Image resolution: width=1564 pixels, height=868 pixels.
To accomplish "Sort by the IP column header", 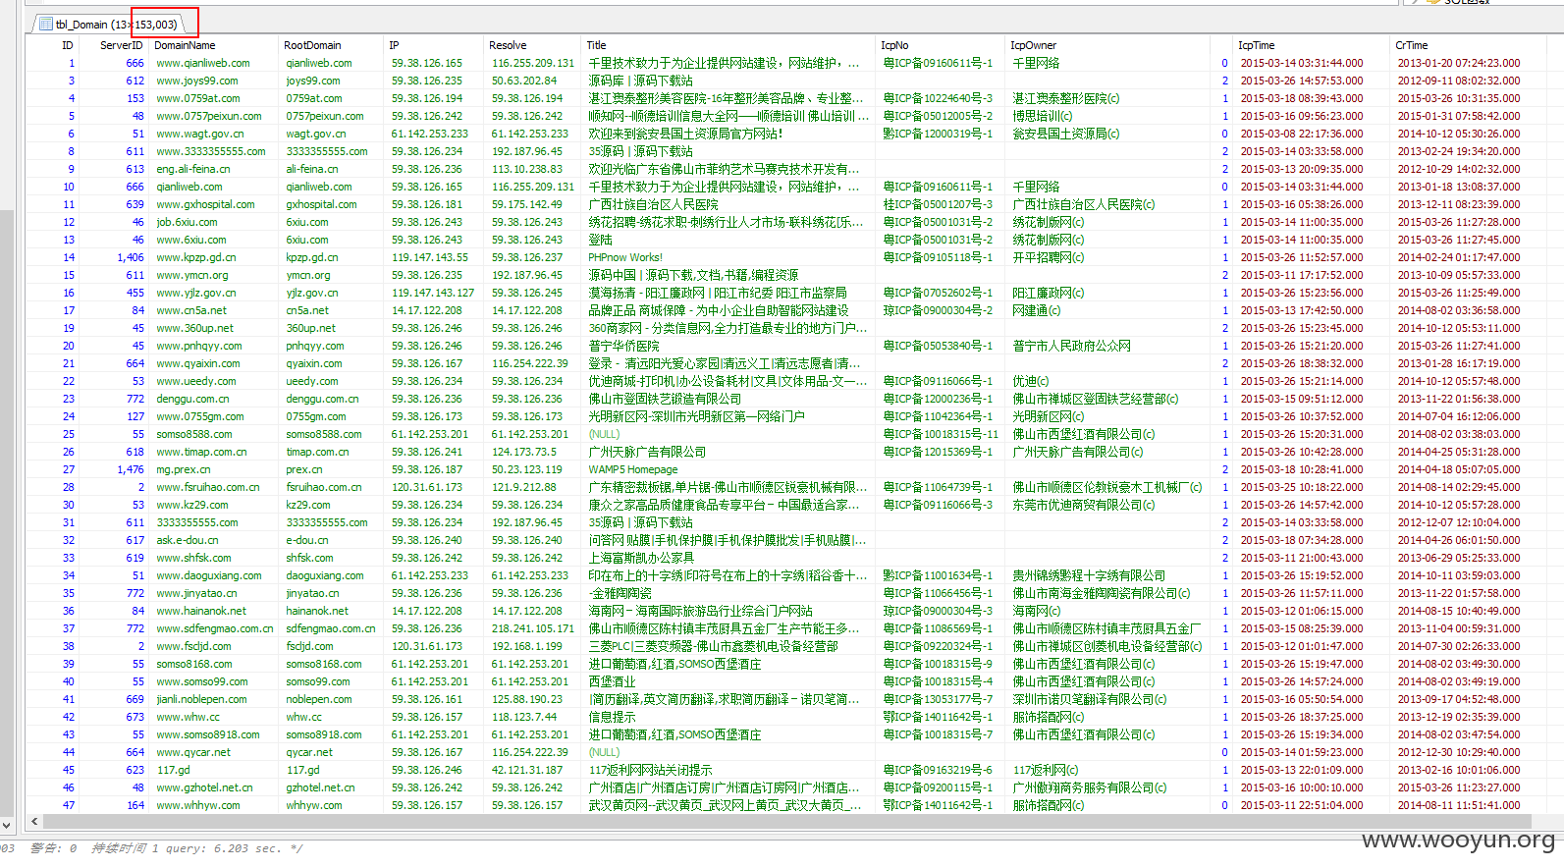I will (394, 45).
